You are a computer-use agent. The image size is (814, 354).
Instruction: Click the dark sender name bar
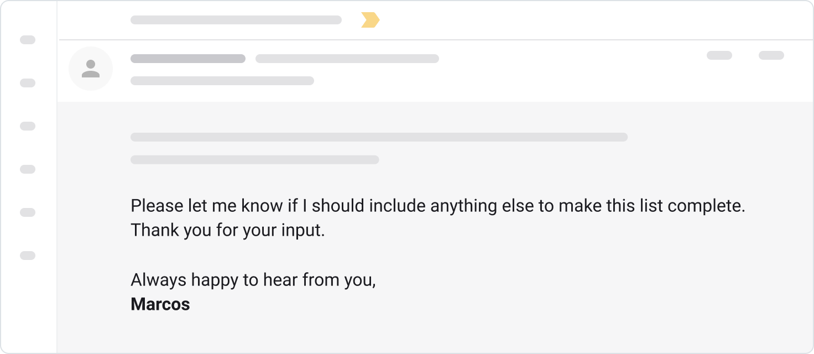(x=188, y=59)
